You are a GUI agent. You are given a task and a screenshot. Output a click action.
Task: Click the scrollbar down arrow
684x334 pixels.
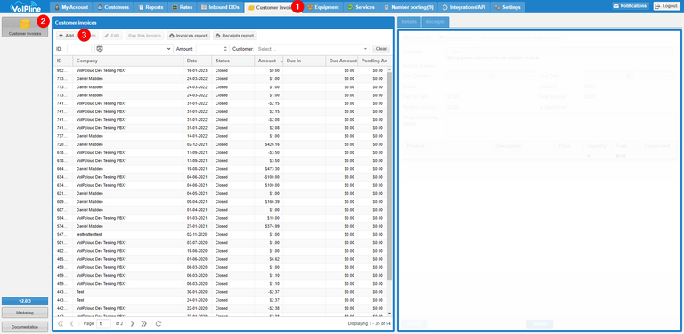tap(389, 314)
